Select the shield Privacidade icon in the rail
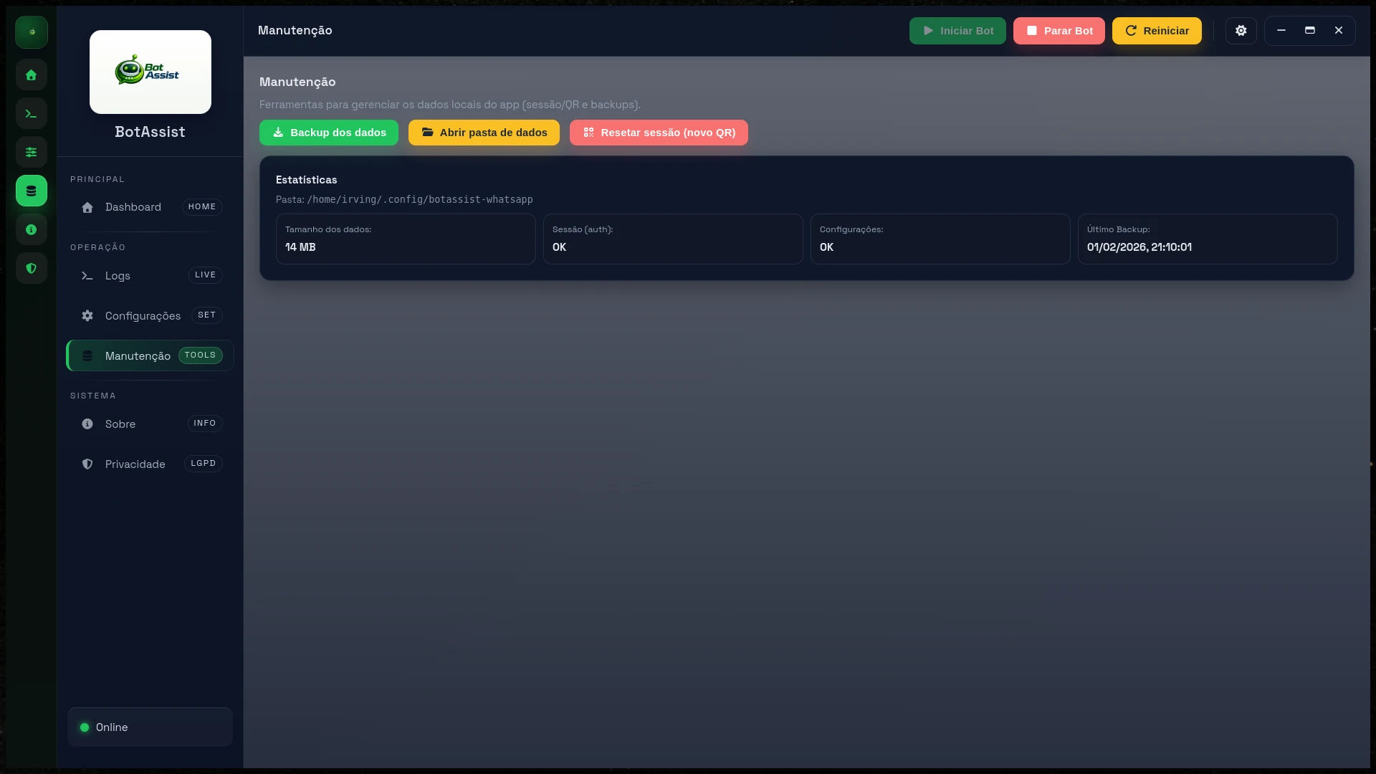Screen dimensions: 1376x774 [x=31, y=268]
